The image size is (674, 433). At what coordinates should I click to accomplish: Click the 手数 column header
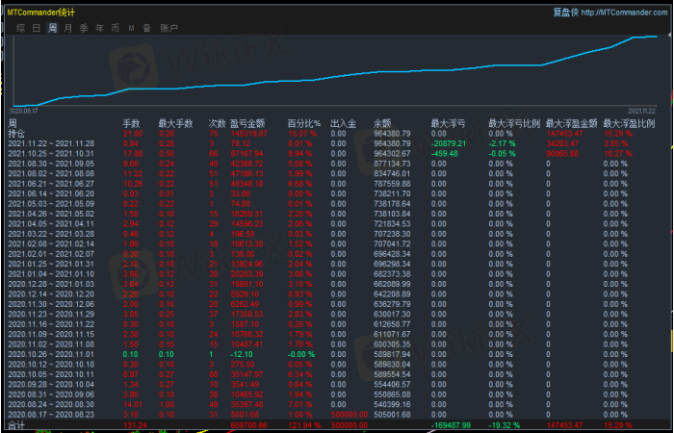[x=131, y=123]
